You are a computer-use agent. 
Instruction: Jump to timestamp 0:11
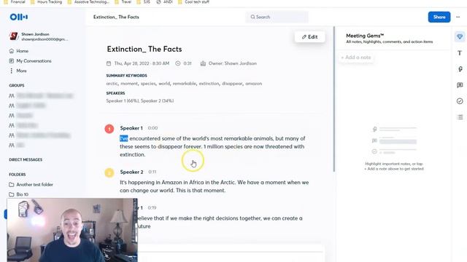(x=153, y=172)
